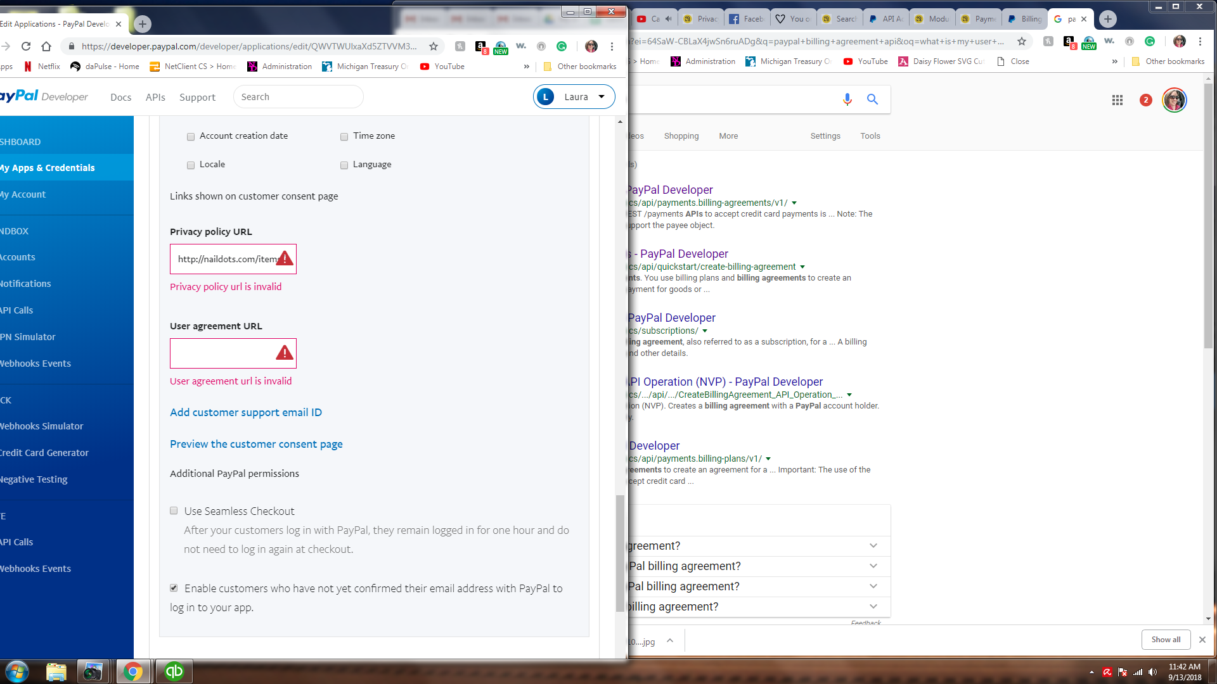The width and height of the screenshot is (1217, 684).
Task: Open Chrome from the taskbar
Action: (133, 671)
